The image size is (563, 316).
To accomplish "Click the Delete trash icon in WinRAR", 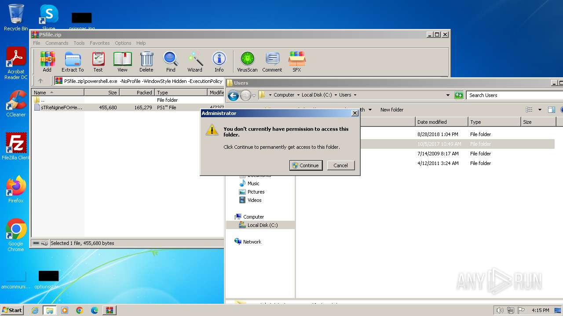I will pyautogui.click(x=146, y=62).
